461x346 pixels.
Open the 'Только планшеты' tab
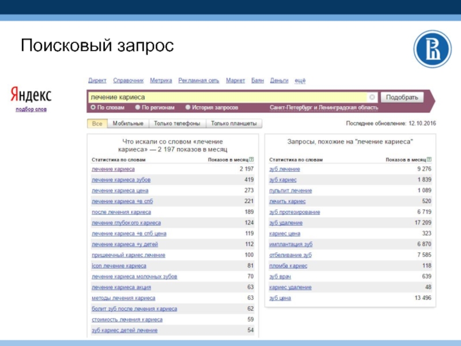pos(234,123)
